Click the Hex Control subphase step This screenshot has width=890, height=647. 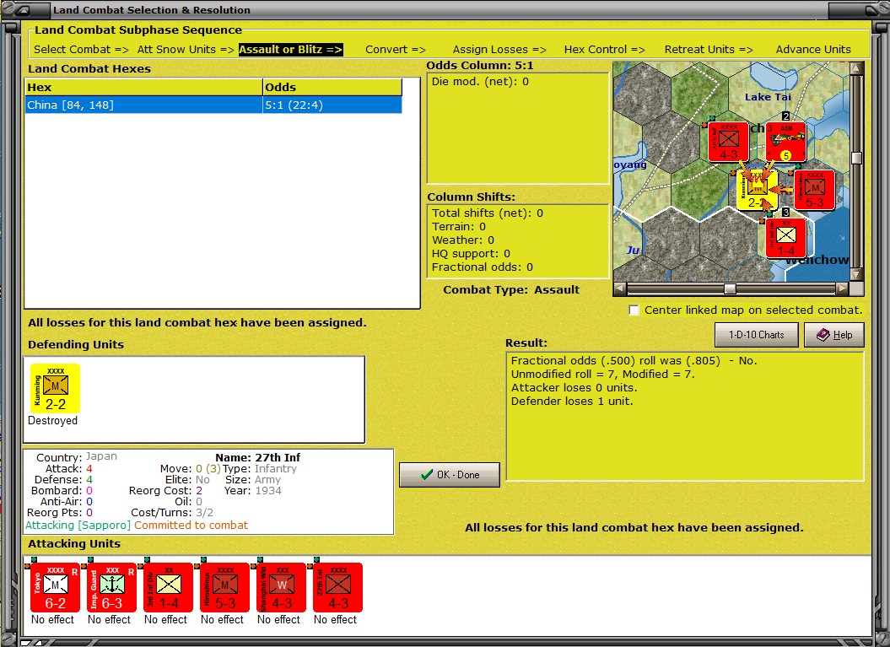coord(605,50)
